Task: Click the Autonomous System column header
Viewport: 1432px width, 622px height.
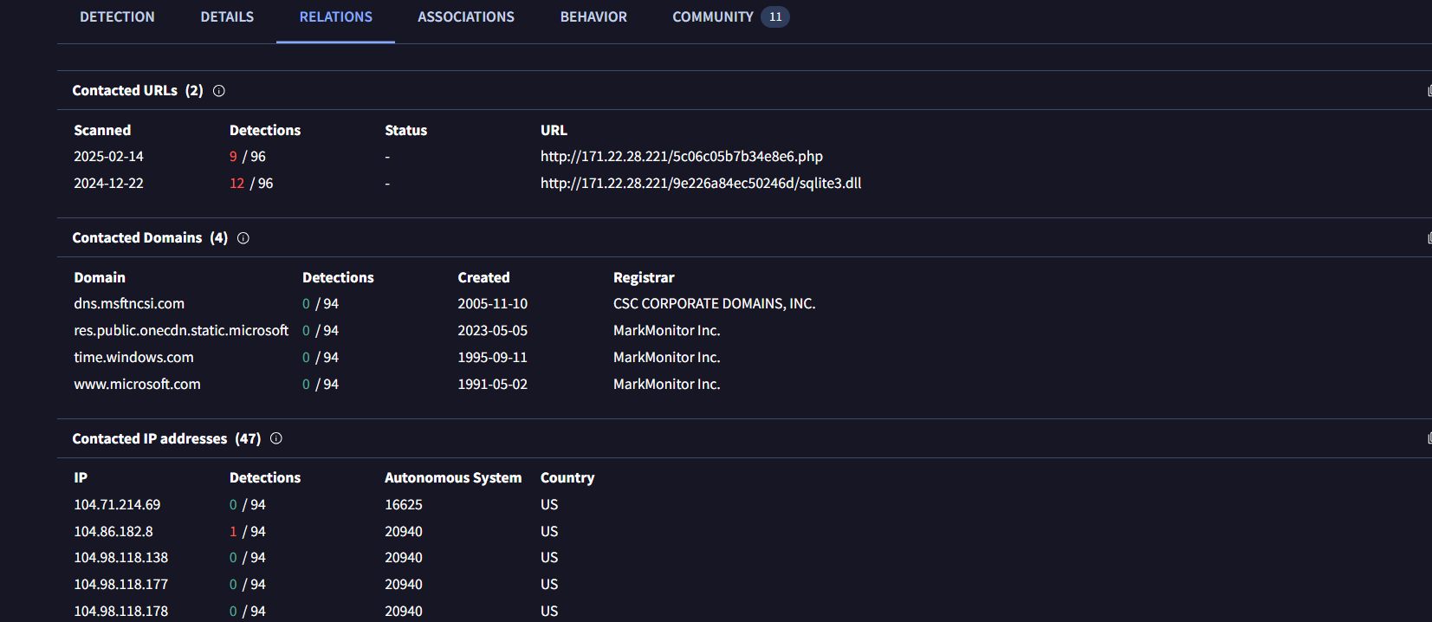Action: click(x=453, y=478)
